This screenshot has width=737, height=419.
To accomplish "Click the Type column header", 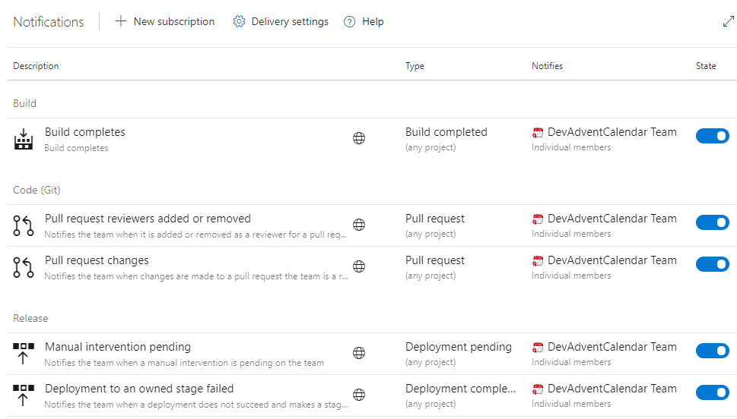I will coord(415,66).
